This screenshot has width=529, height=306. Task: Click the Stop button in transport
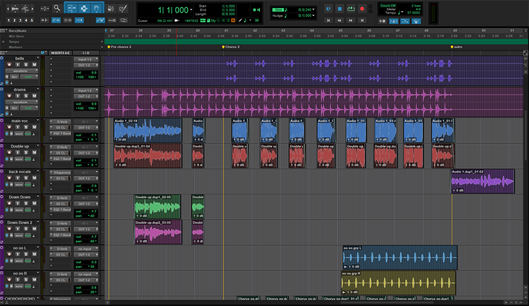click(339, 9)
